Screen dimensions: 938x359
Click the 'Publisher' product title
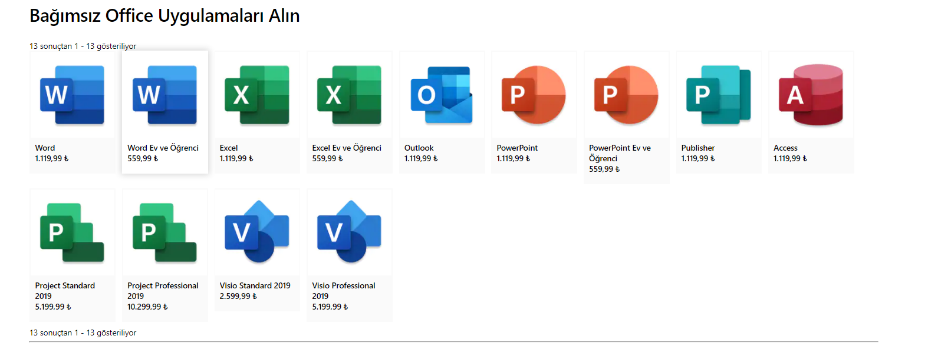click(698, 148)
